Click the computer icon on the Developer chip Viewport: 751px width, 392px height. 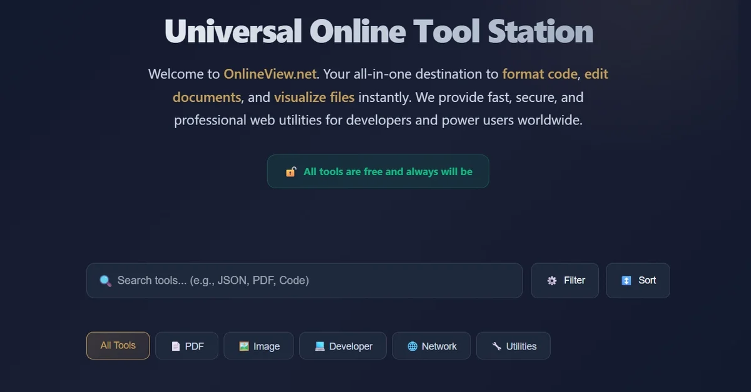(319, 345)
